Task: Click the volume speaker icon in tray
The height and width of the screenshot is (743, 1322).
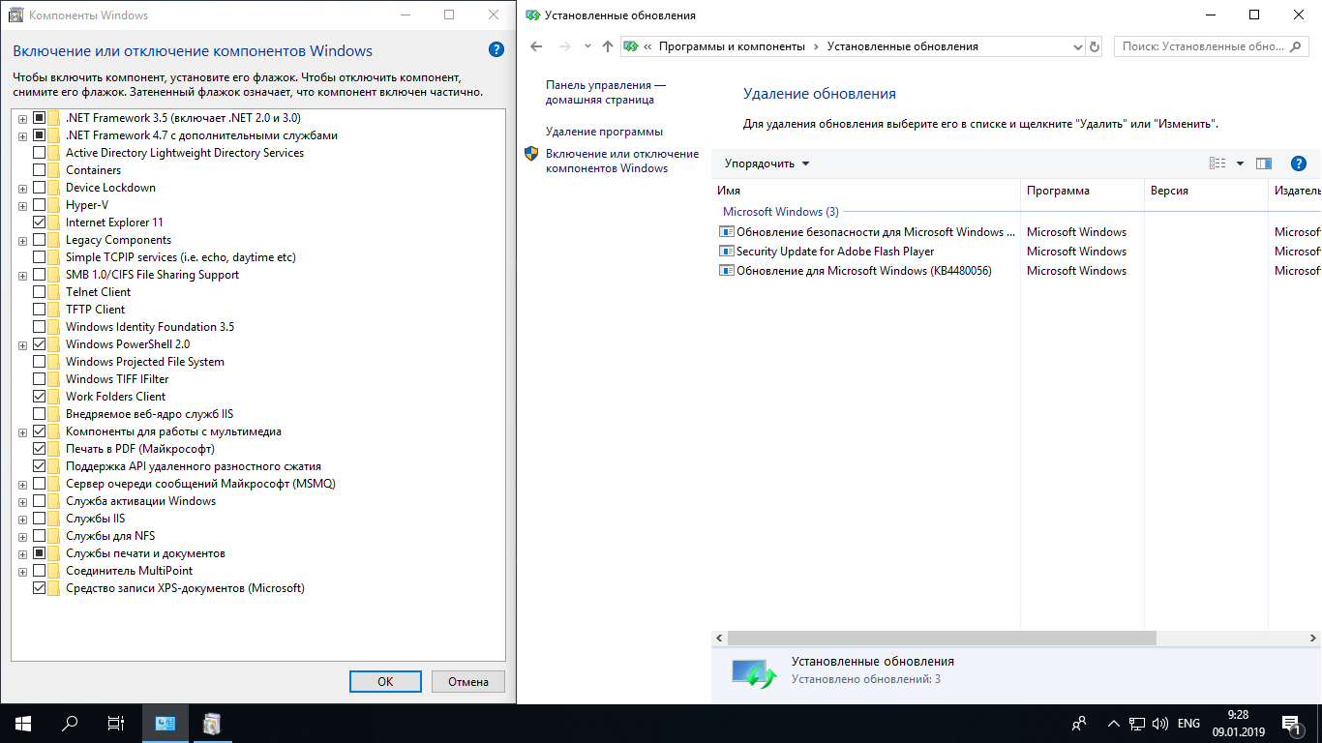Action: click(x=1159, y=724)
